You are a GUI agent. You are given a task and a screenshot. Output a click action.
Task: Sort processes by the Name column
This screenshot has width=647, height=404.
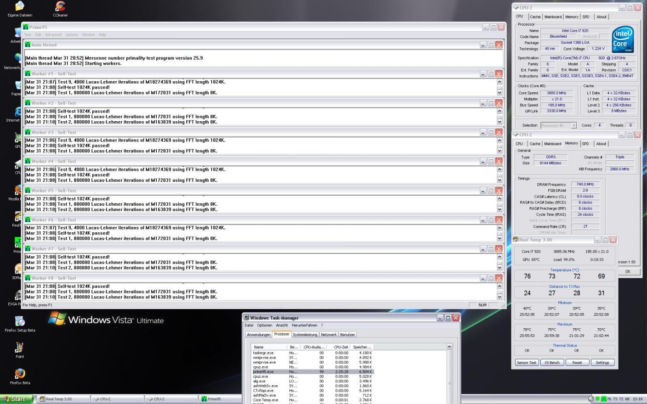pos(269,347)
